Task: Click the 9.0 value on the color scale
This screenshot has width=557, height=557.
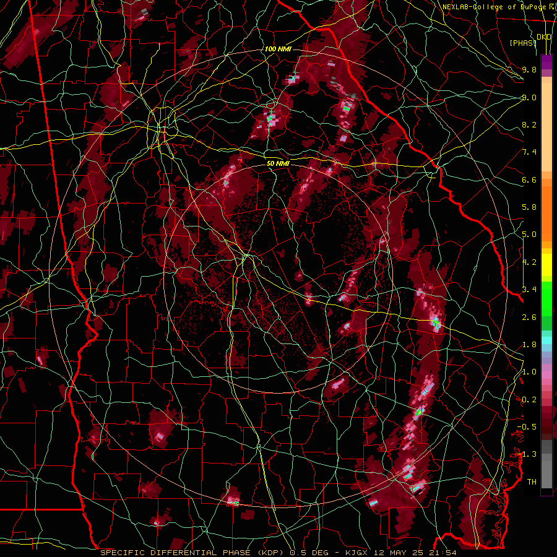Action: tap(529, 97)
